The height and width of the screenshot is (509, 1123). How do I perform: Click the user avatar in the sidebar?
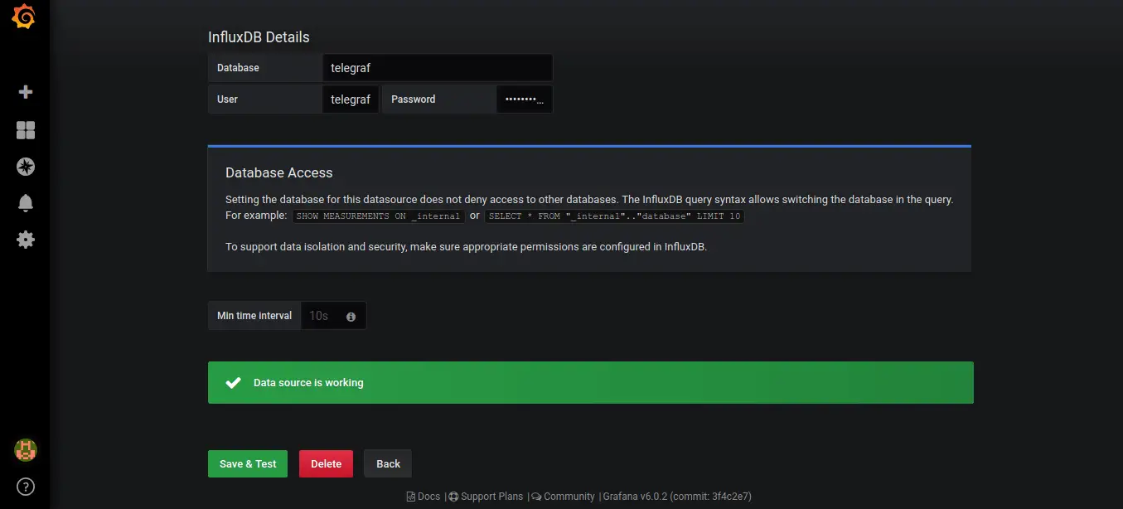(x=24, y=449)
